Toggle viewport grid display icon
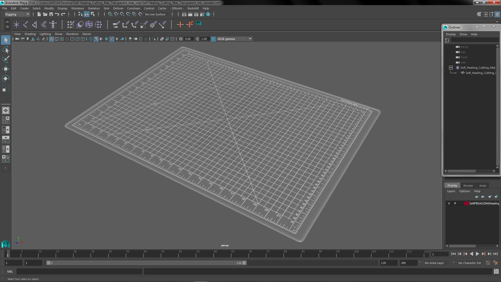The height and width of the screenshot is (282, 501). pyautogui.click(x=51, y=39)
